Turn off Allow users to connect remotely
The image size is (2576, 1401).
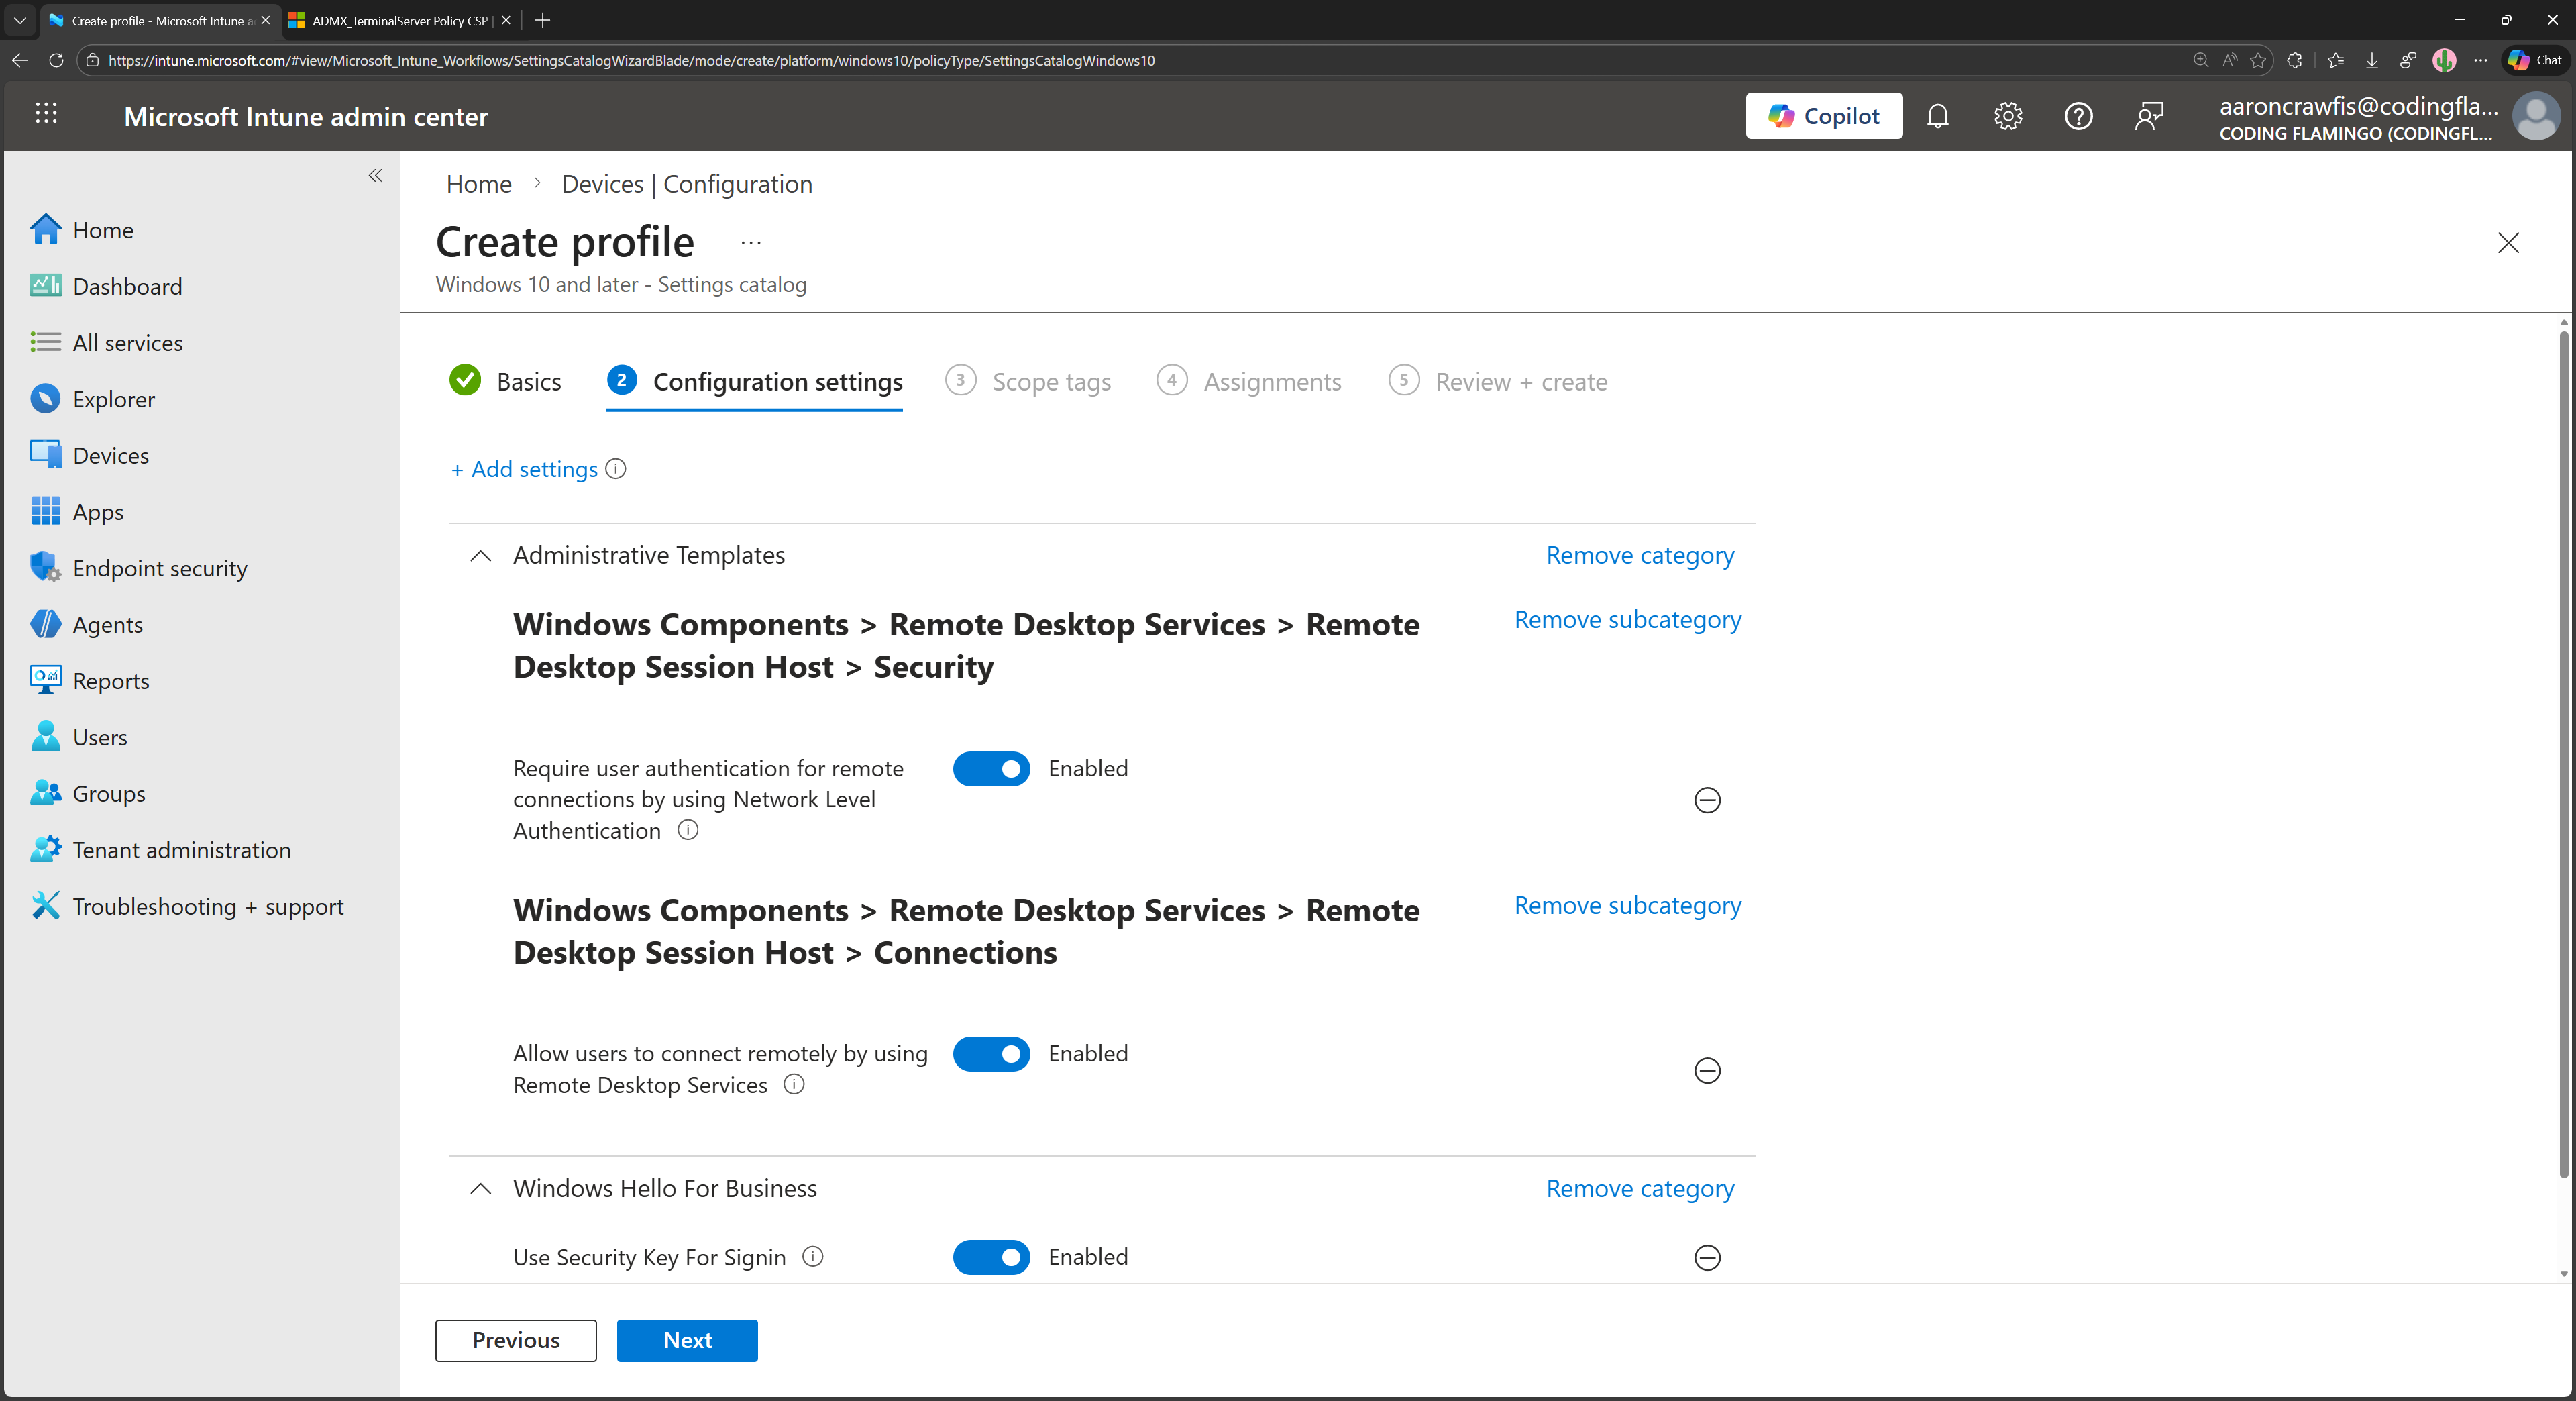pos(991,1054)
